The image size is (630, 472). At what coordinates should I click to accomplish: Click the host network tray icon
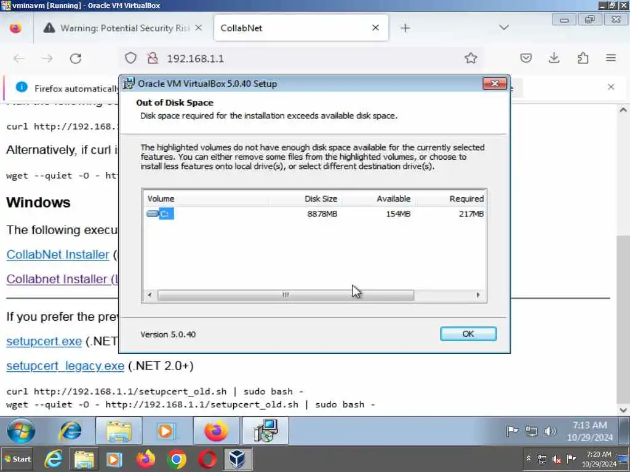point(542,458)
